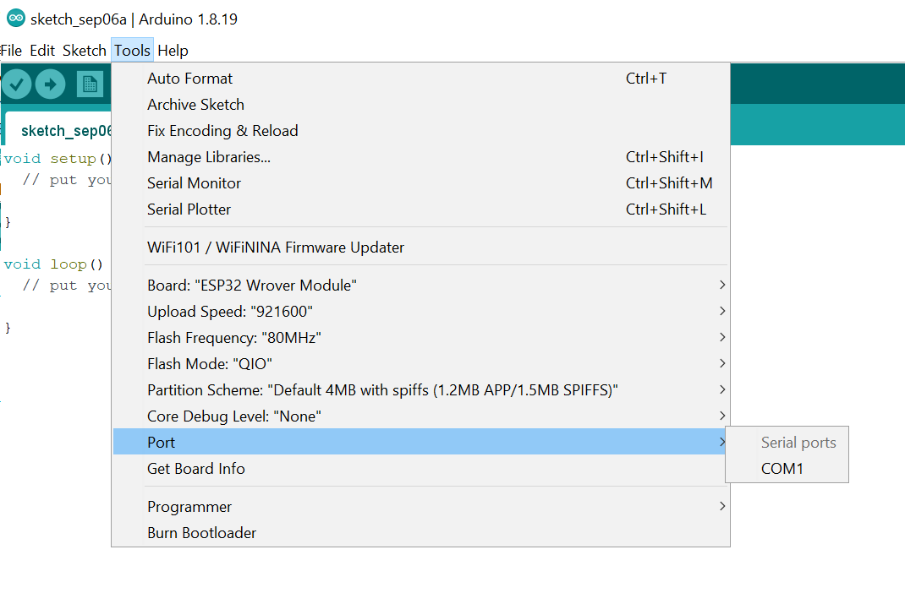
Task: Open the File menu
Action: (12, 50)
